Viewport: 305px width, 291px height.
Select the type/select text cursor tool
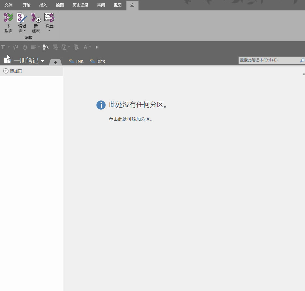click(16, 47)
